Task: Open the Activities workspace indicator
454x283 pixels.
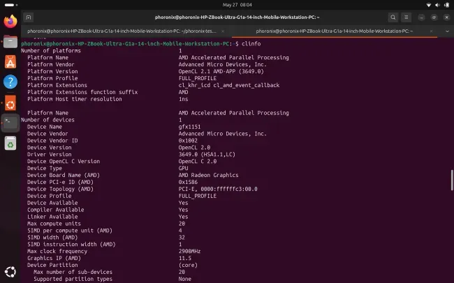Action: 11,5
